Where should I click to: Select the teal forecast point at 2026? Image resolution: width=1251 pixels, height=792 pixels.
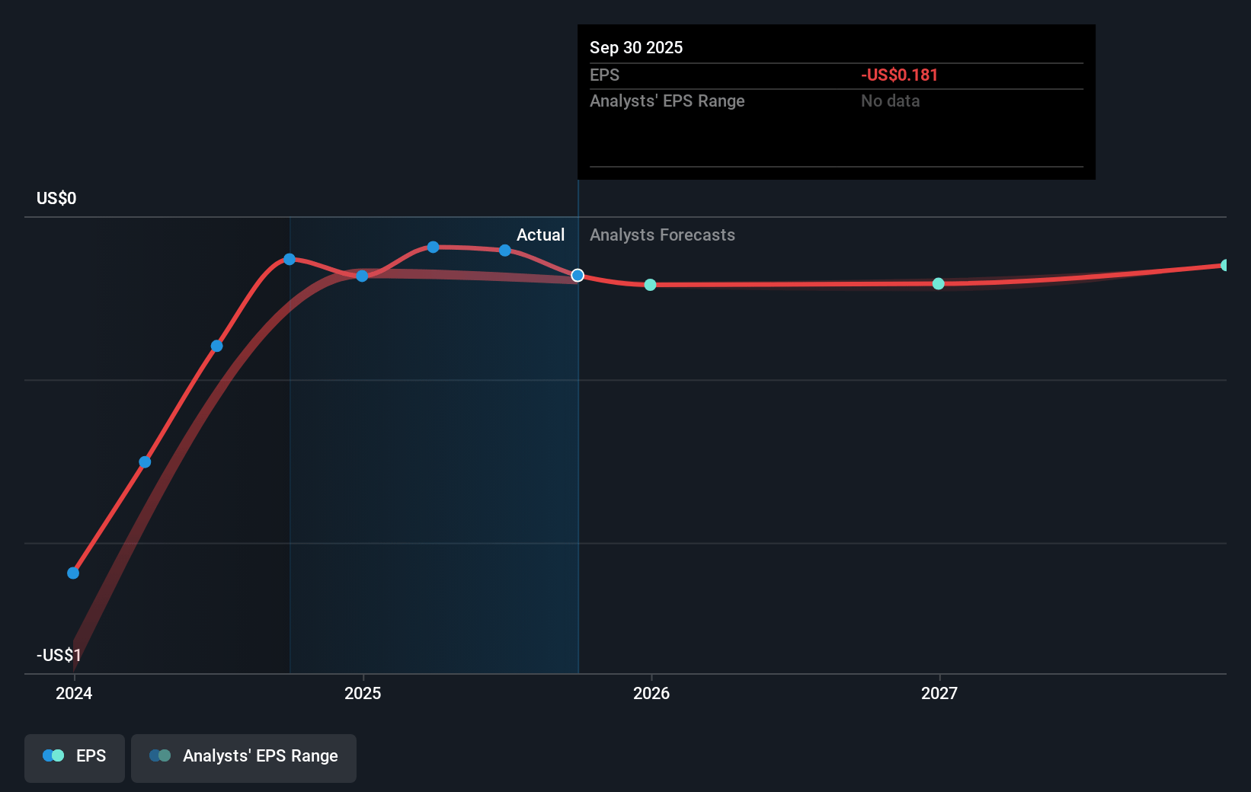[650, 285]
